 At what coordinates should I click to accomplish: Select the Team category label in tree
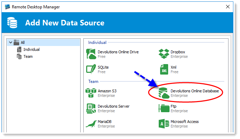(28, 56)
